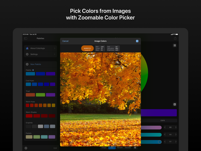Switch to the Integer format tab
The image size is (201, 151).
[104, 148]
